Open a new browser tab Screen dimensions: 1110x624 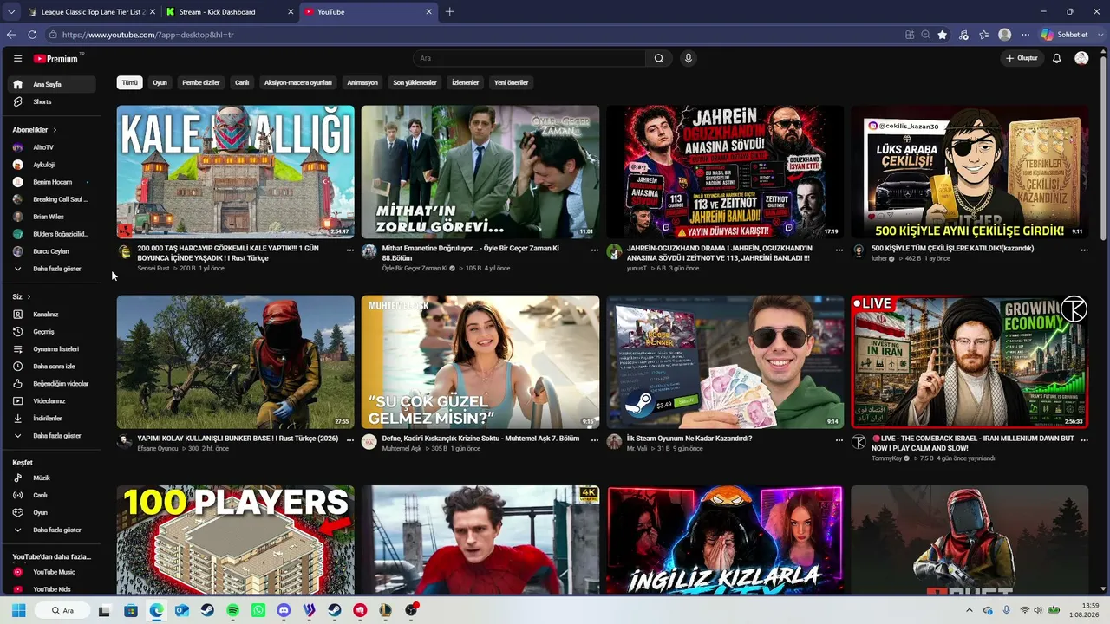click(x=449, y=11)
